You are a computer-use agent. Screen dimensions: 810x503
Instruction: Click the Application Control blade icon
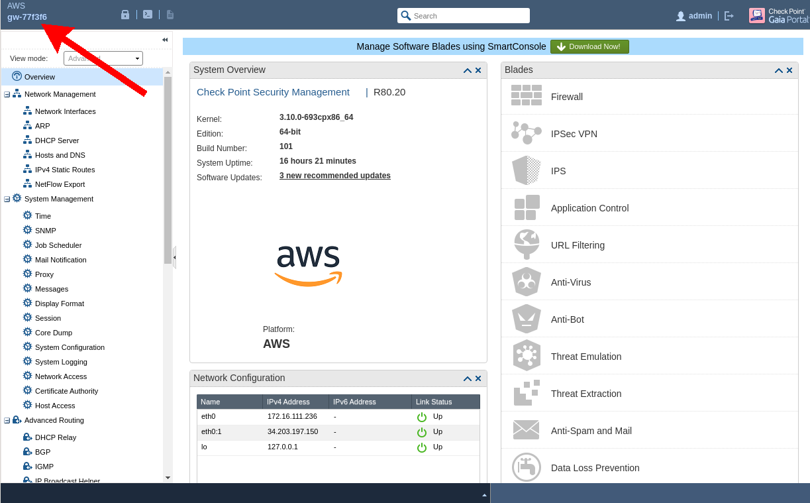pyautogui.click(x=527, y=207)
